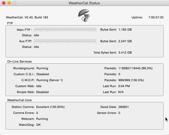Click the WeatherCat Status title bar text

[84, 3]
